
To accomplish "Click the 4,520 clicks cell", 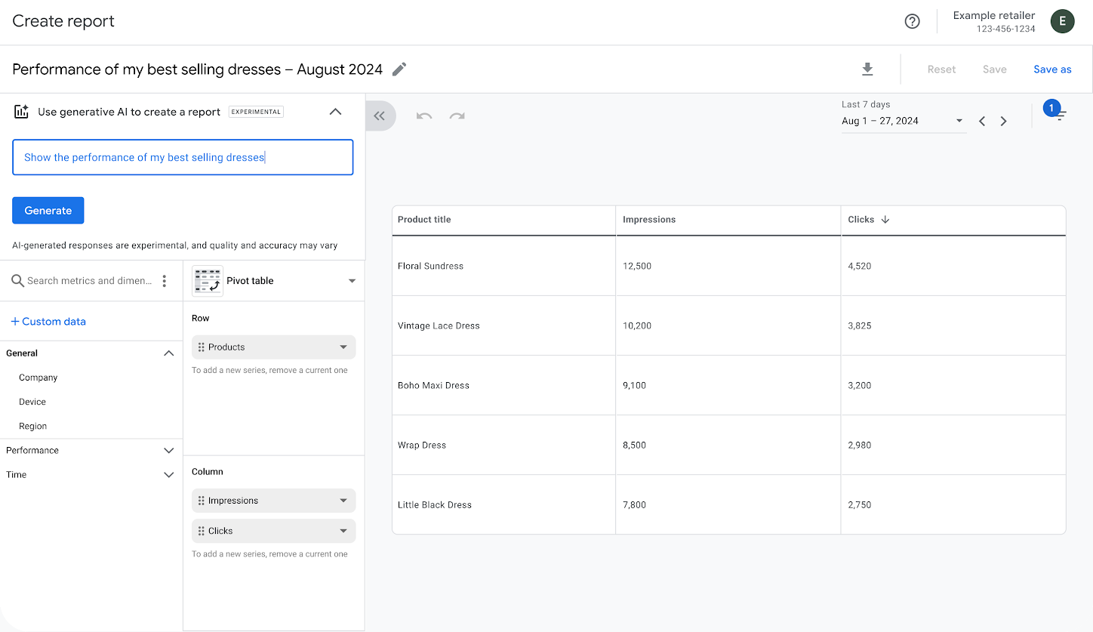I will (x=860, y=266).
